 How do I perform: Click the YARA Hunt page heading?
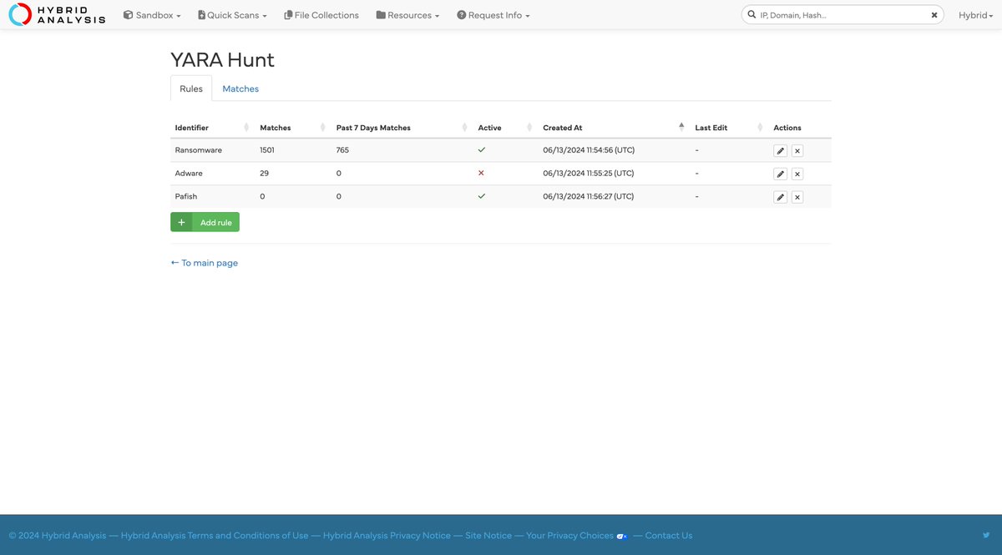click(x=222, y=60)
